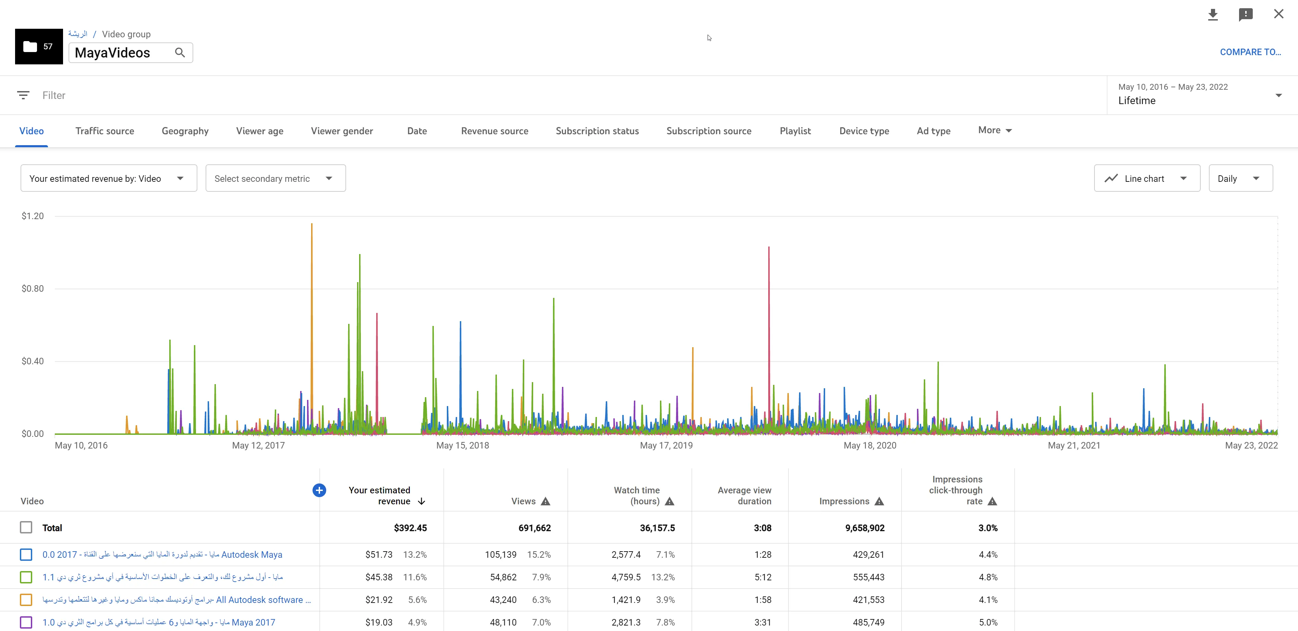Toggle the Total row checkbox
The height and width of the screenshot is (631, 1298).
[x=26, y=527]
